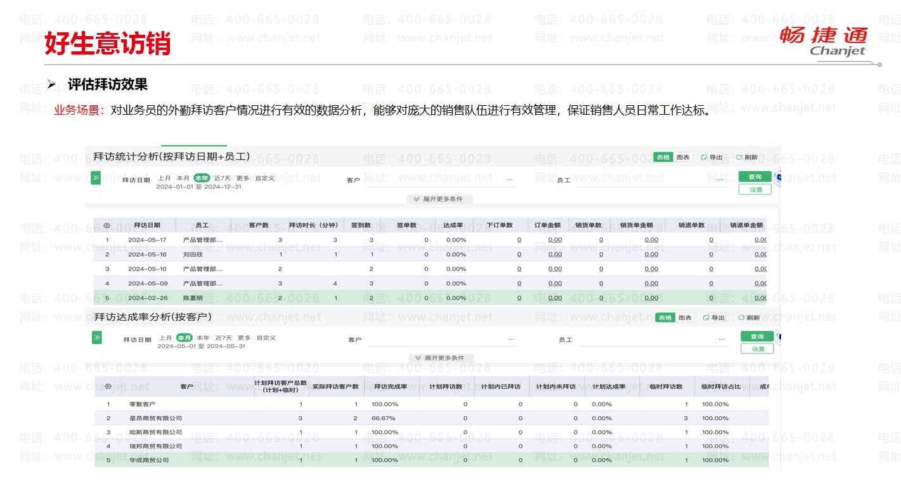
Task: Click the green double-arrow sidebar icon in the lower report
Action: tap(97, 338)
